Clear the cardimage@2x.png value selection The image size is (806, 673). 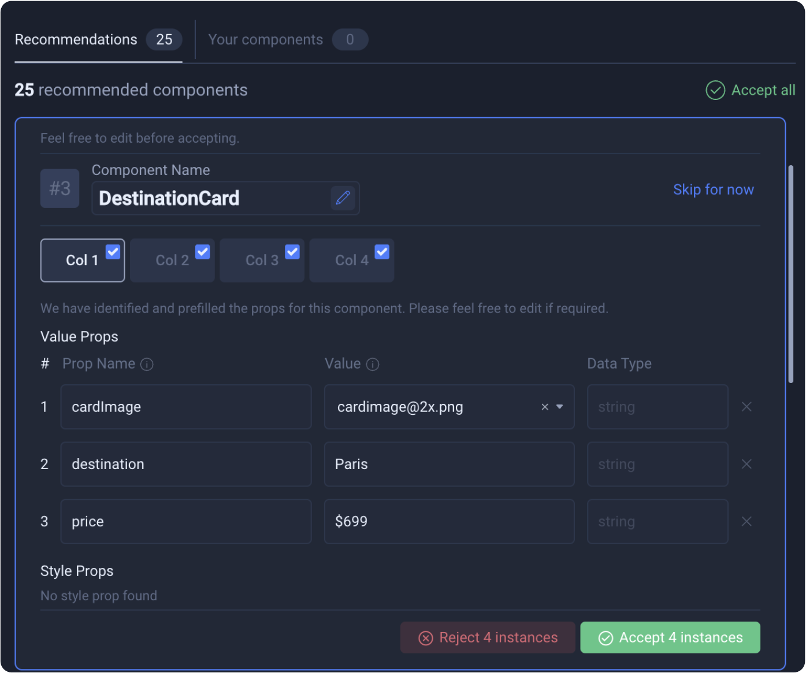point(544,407)
